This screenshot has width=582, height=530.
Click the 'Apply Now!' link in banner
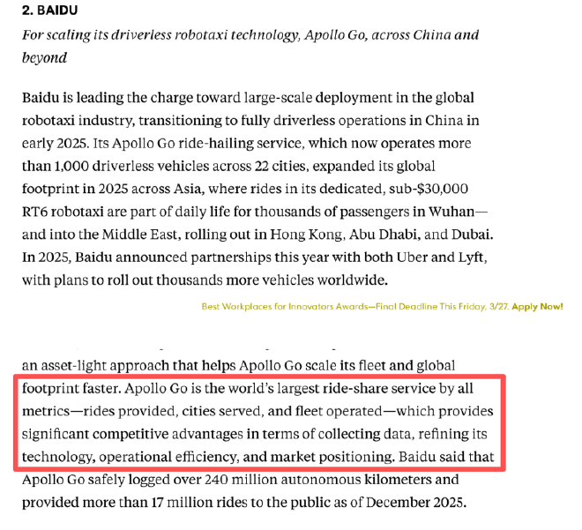click(x=537, y=307)
